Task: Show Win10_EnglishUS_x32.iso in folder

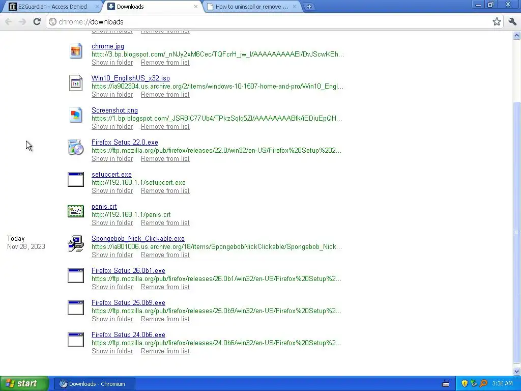Action: tap(112, 94)
